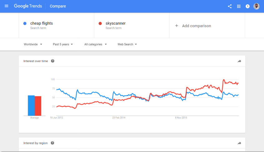The height and width of the screenshot is (152, 264).
Task: Click the blue cheap flights color dot
Action: tap(25, 23)
